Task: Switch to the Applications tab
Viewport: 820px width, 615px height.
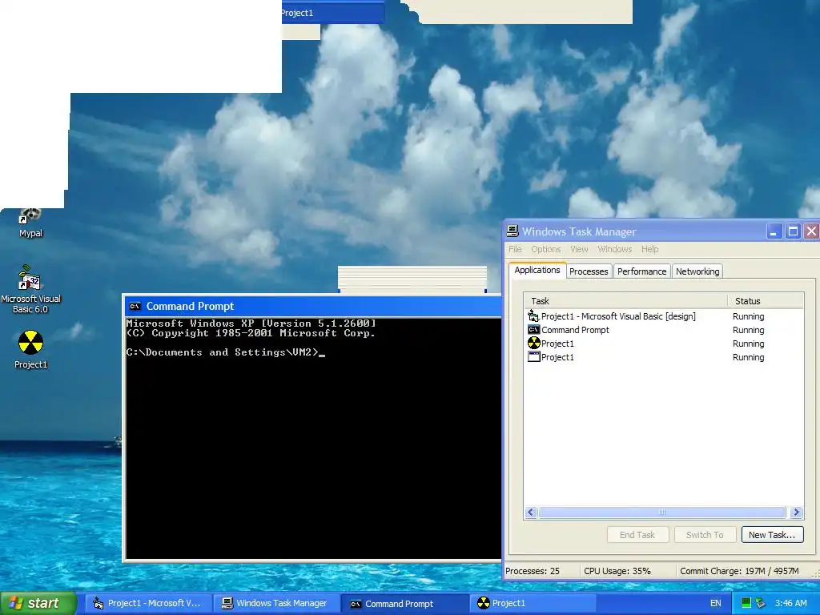Action: [537, 270]
